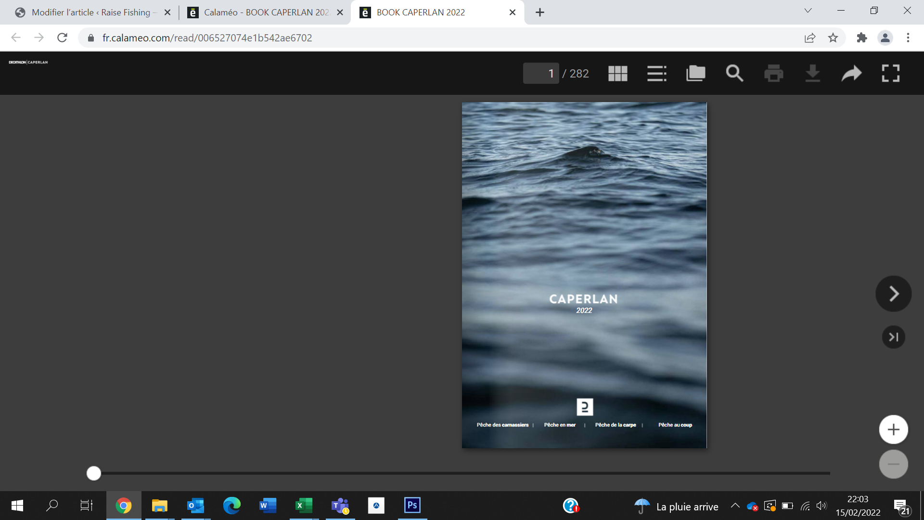Screen dimensions: 924x520
Task: Open File Explorer from taskbar
Action: 160,506
